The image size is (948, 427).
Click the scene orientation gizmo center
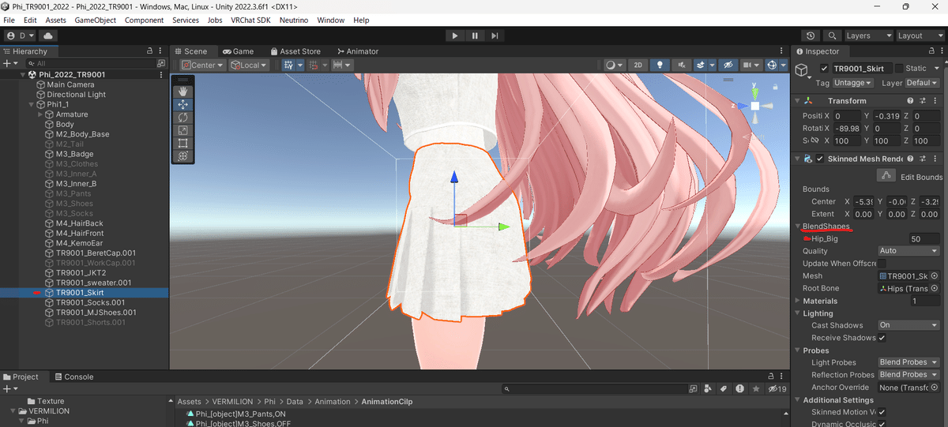(x=755, y=106)
